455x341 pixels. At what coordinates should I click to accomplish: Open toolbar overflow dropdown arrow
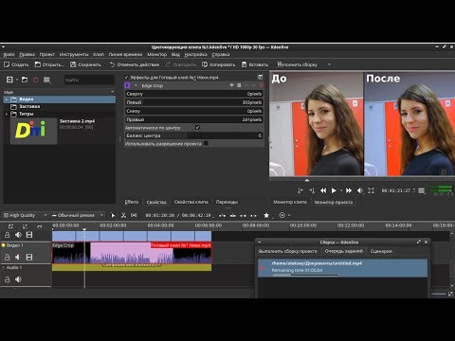pos(329,64)
